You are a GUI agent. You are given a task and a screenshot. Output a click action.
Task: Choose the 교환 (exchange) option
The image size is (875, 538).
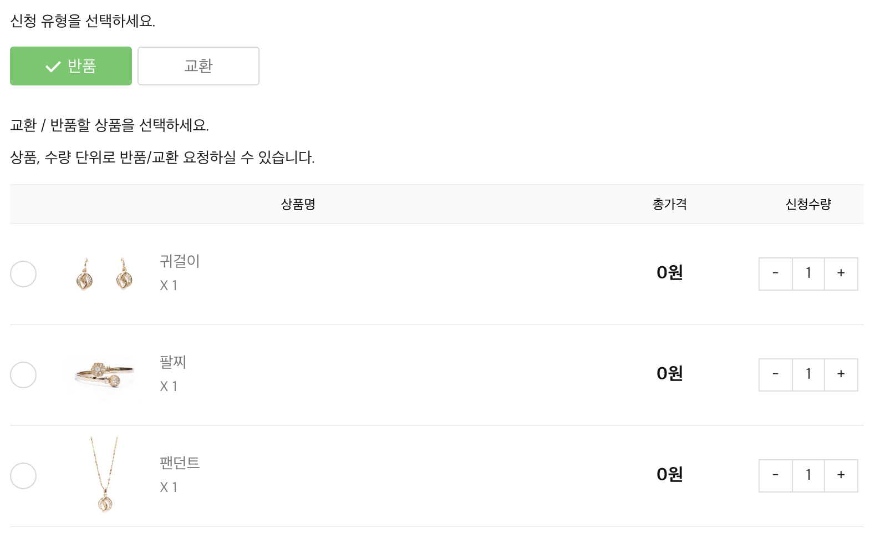click(199, 66)
